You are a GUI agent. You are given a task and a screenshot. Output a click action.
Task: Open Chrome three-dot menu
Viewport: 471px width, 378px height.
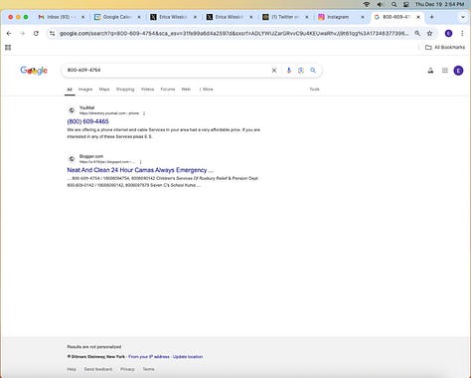pos(462,34)
